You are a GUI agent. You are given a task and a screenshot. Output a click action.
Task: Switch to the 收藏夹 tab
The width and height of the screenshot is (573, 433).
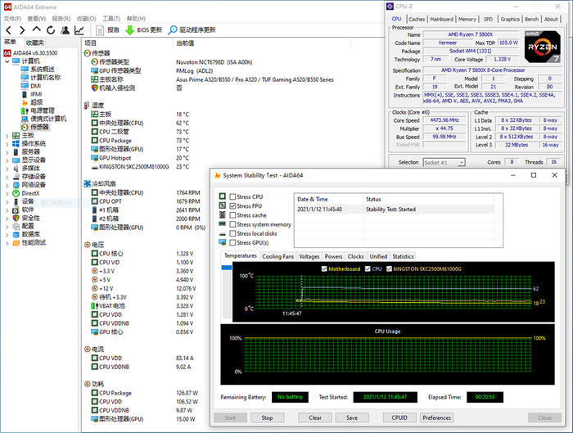[x=35, y=43]
